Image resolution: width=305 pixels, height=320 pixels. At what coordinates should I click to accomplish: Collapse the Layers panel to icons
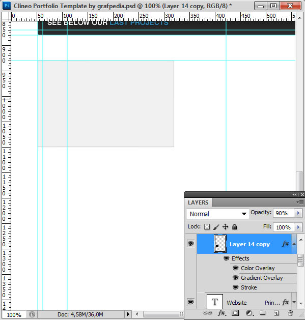[x=294, y=195]
